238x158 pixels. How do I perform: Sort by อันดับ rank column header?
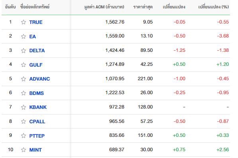click(x=10, y=7)
